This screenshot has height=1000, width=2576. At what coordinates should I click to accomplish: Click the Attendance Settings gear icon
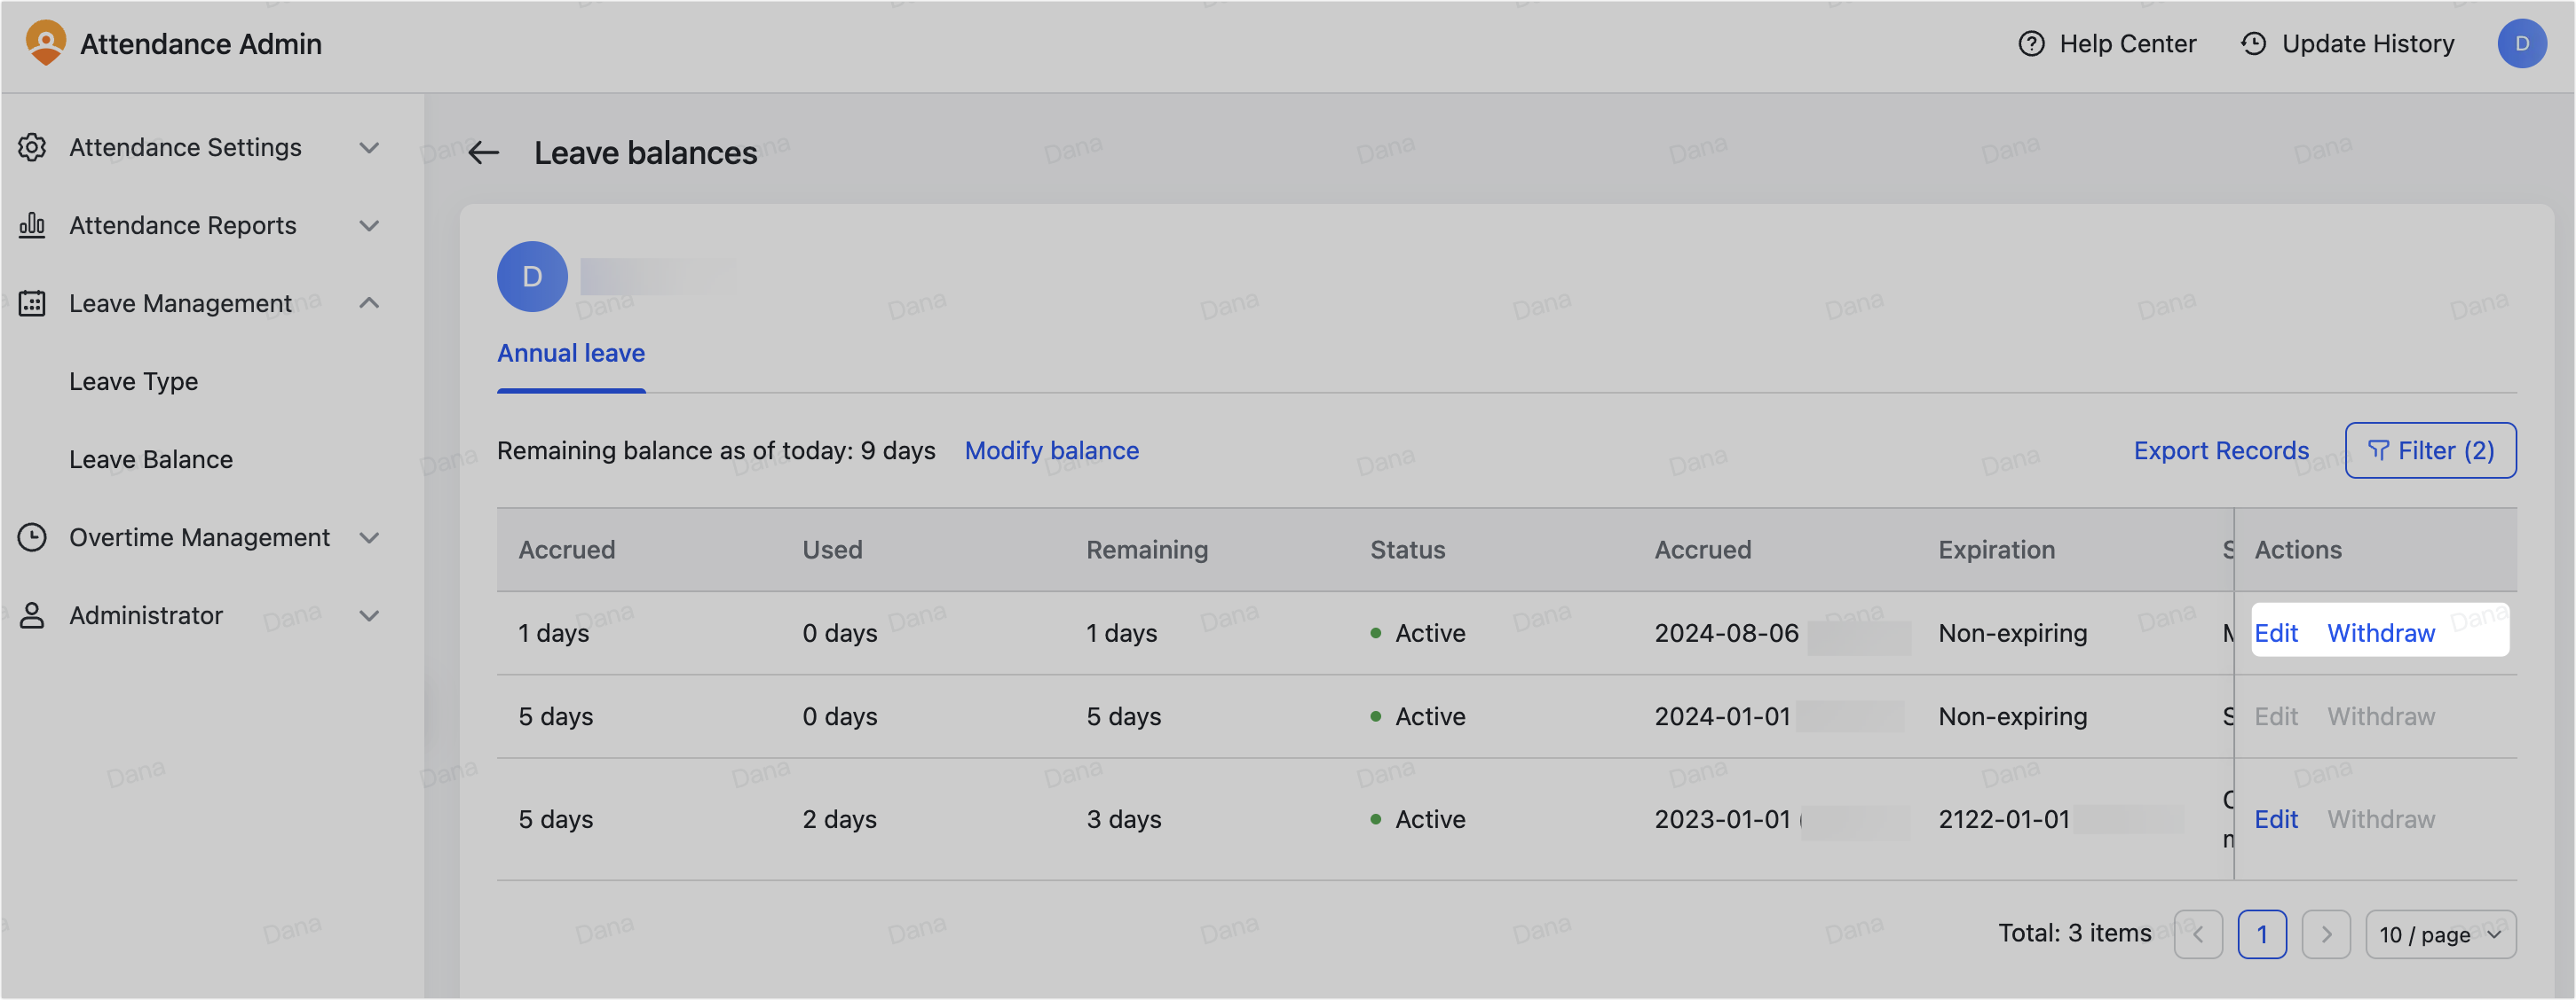pos(32,148)
